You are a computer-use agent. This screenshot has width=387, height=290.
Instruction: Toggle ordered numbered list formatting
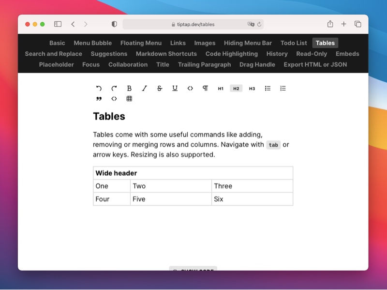tap(283, 88)
